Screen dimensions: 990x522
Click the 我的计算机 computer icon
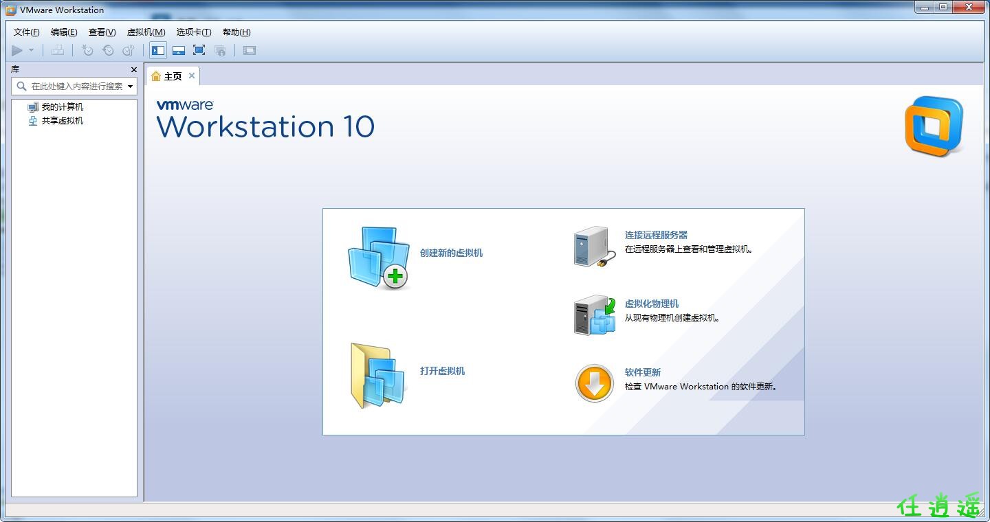[33, 107]
